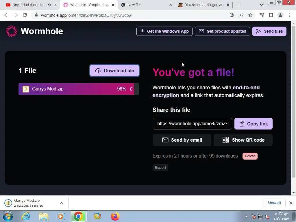Open the media control icon in toolbar

pos(262,15)
